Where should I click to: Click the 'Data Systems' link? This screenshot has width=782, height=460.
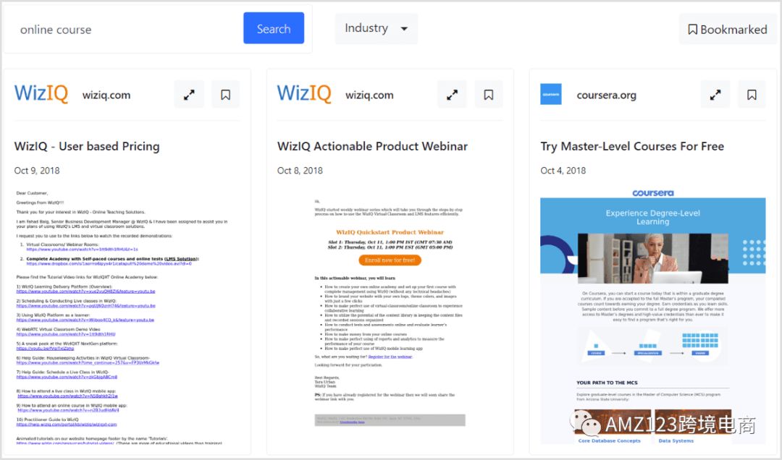676,440
